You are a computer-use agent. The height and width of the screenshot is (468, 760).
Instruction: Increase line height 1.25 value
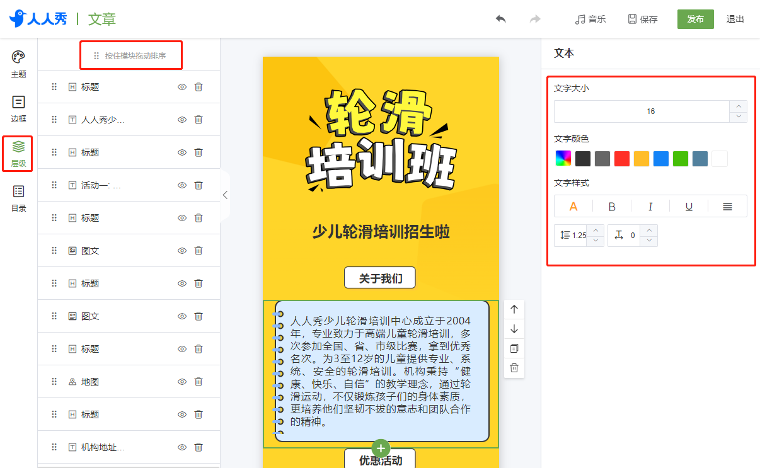[x=595, y=231]
